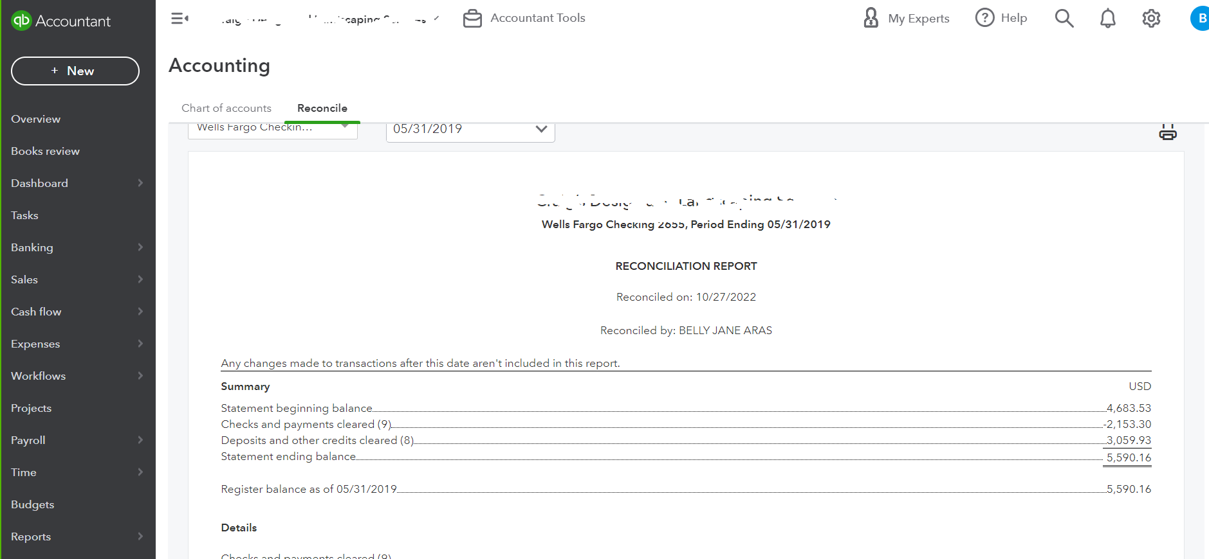Open the Help link

1014,18
